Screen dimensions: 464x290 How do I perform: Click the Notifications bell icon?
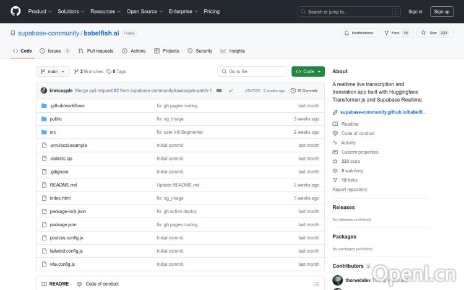tap(346, 33)
